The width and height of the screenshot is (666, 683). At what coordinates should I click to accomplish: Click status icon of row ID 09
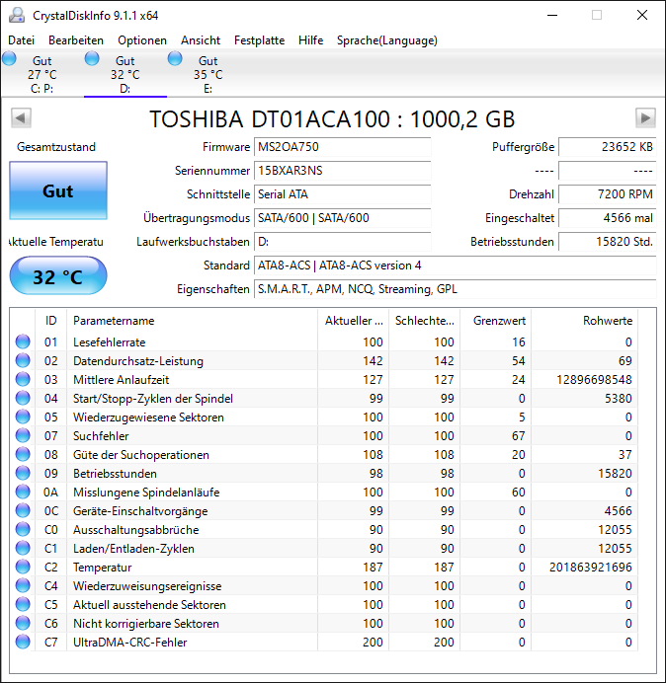[x=23, y=473]
